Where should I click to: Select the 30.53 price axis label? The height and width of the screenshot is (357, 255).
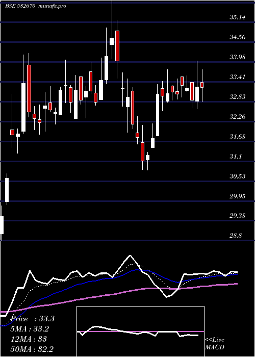point(238,176)
